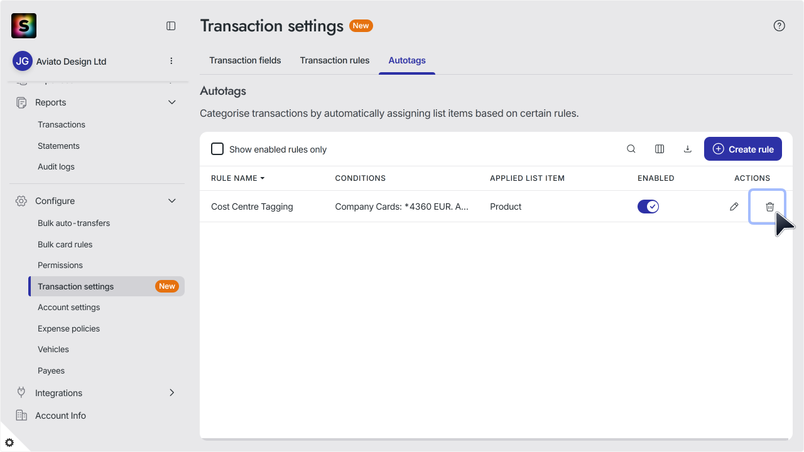
Task: Open Vehicles in Configure
Action: pos(53,349)
